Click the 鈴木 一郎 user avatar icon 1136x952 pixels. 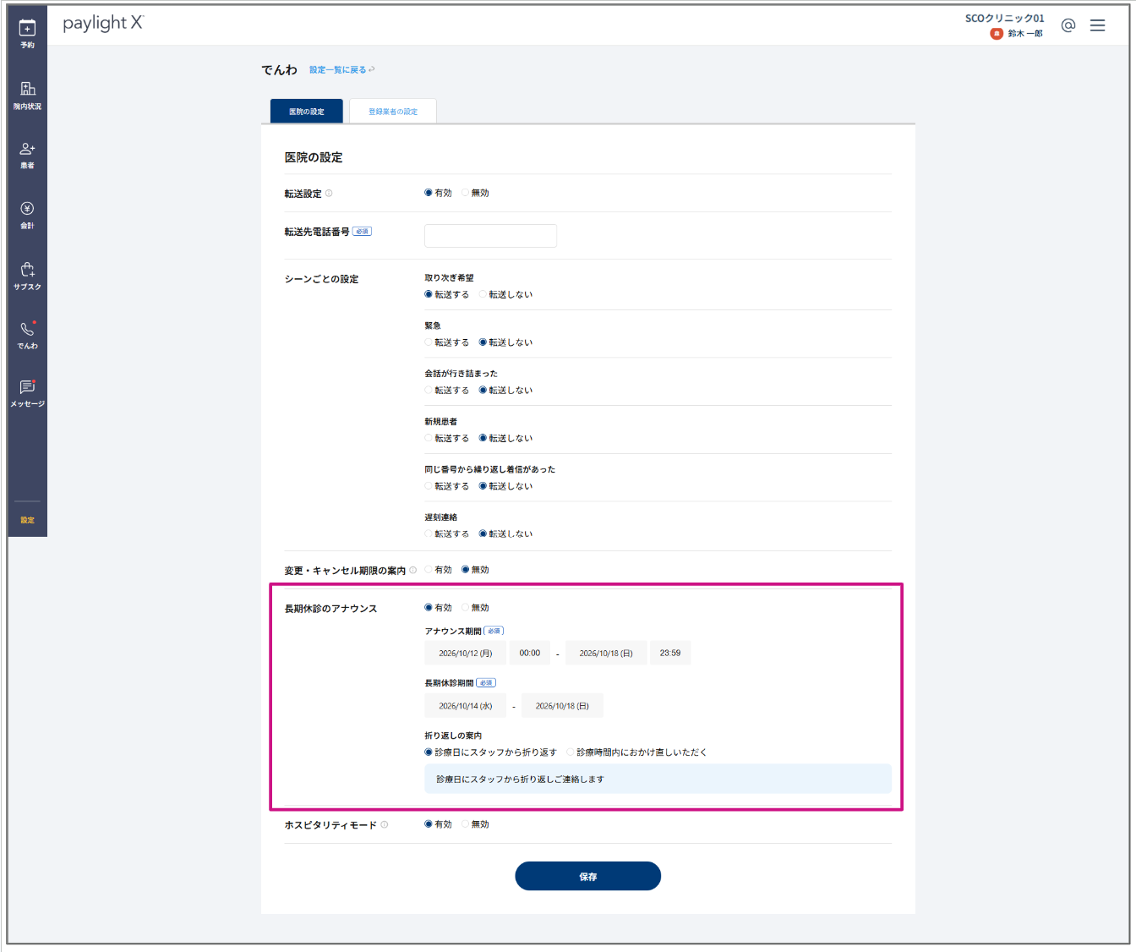click(997, 34)
